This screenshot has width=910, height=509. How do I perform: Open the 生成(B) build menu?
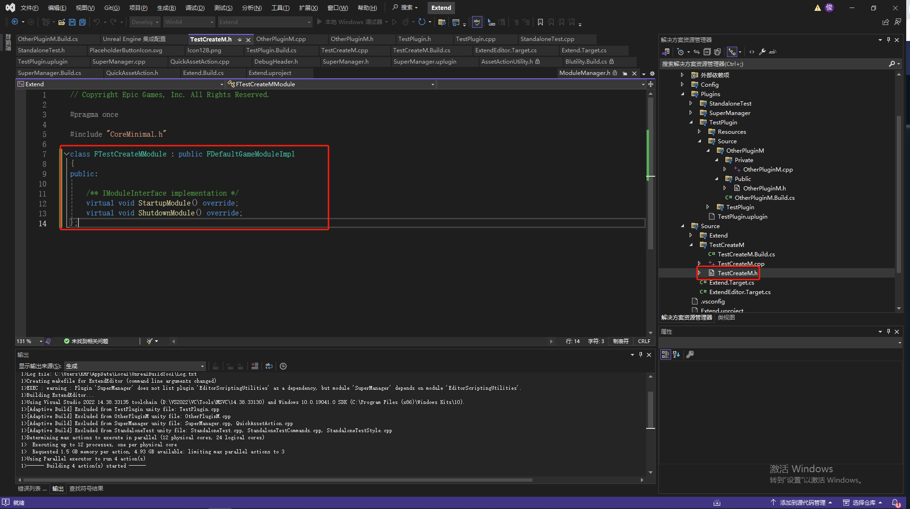click(x=166, y=8)
